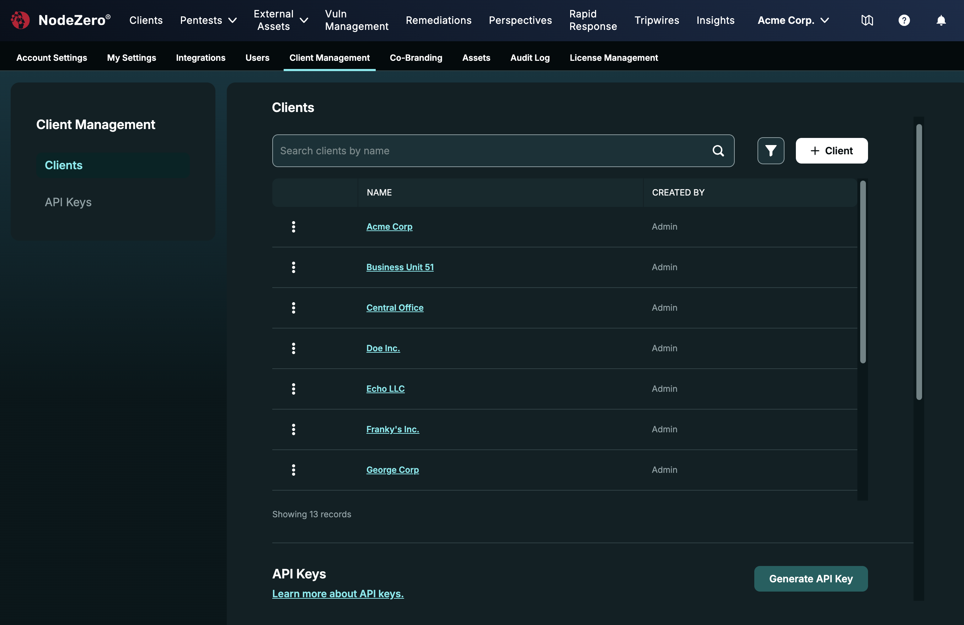Open Rapid Response page
Screen dimensions: 964x625
click(x=593, y=20)
